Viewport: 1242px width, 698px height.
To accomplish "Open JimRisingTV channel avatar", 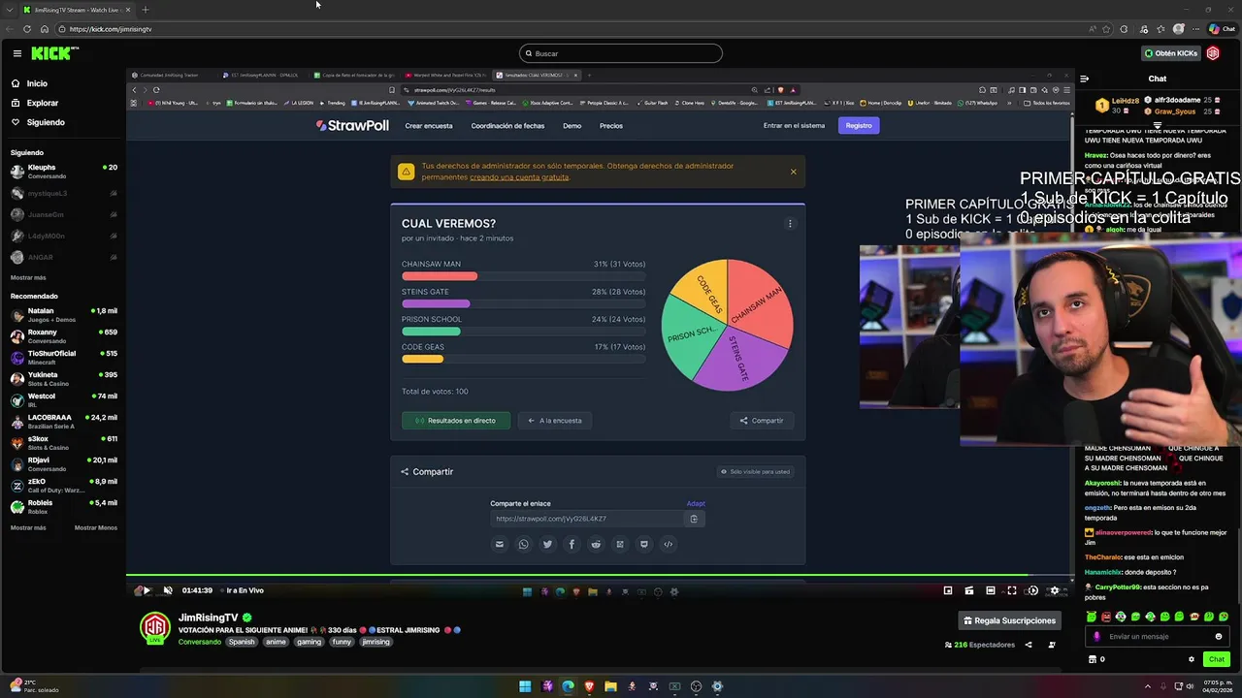I will [155, 627].
